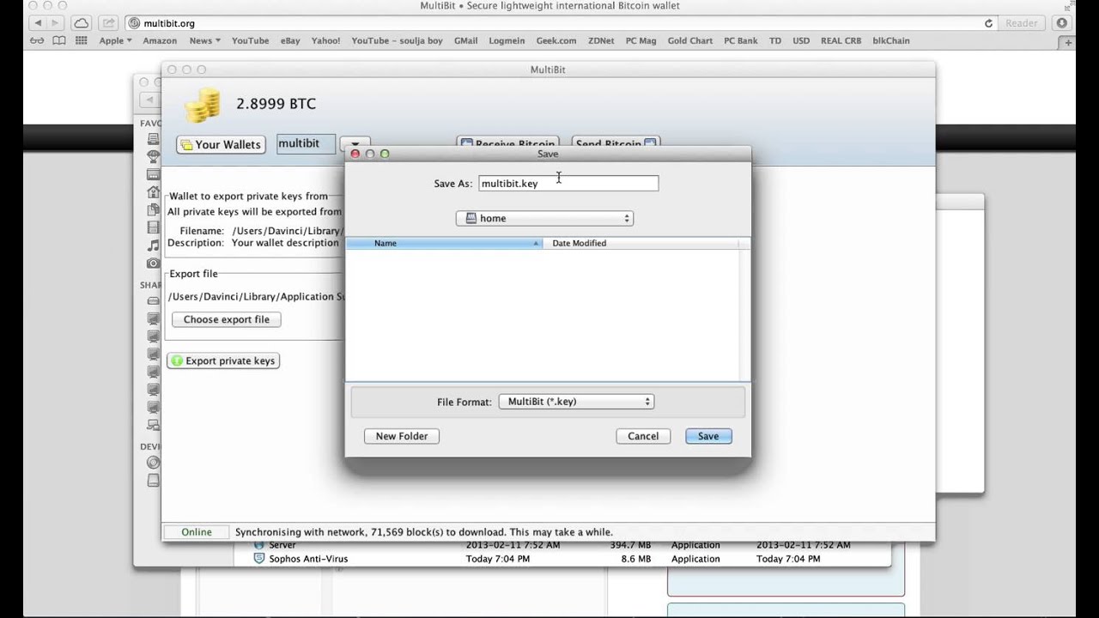Click the Share icon in Safari toolbar

pyautogui.click(x=109, y=23)
